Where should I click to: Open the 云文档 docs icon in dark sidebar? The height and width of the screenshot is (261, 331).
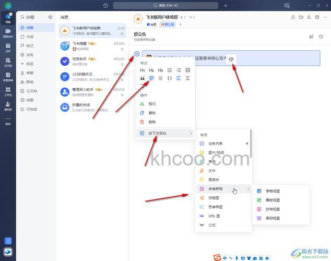tap(8, 62)
